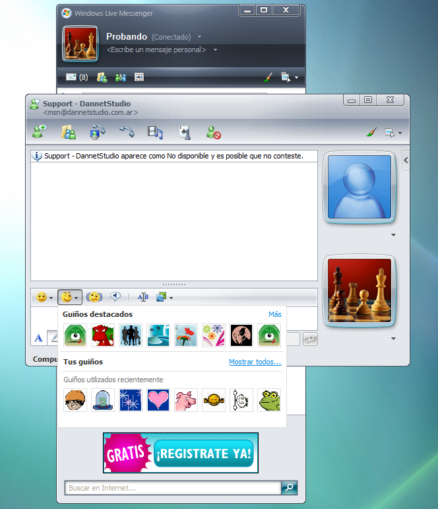Click the chess display picture in Messenger header

(x=80, y=44)
